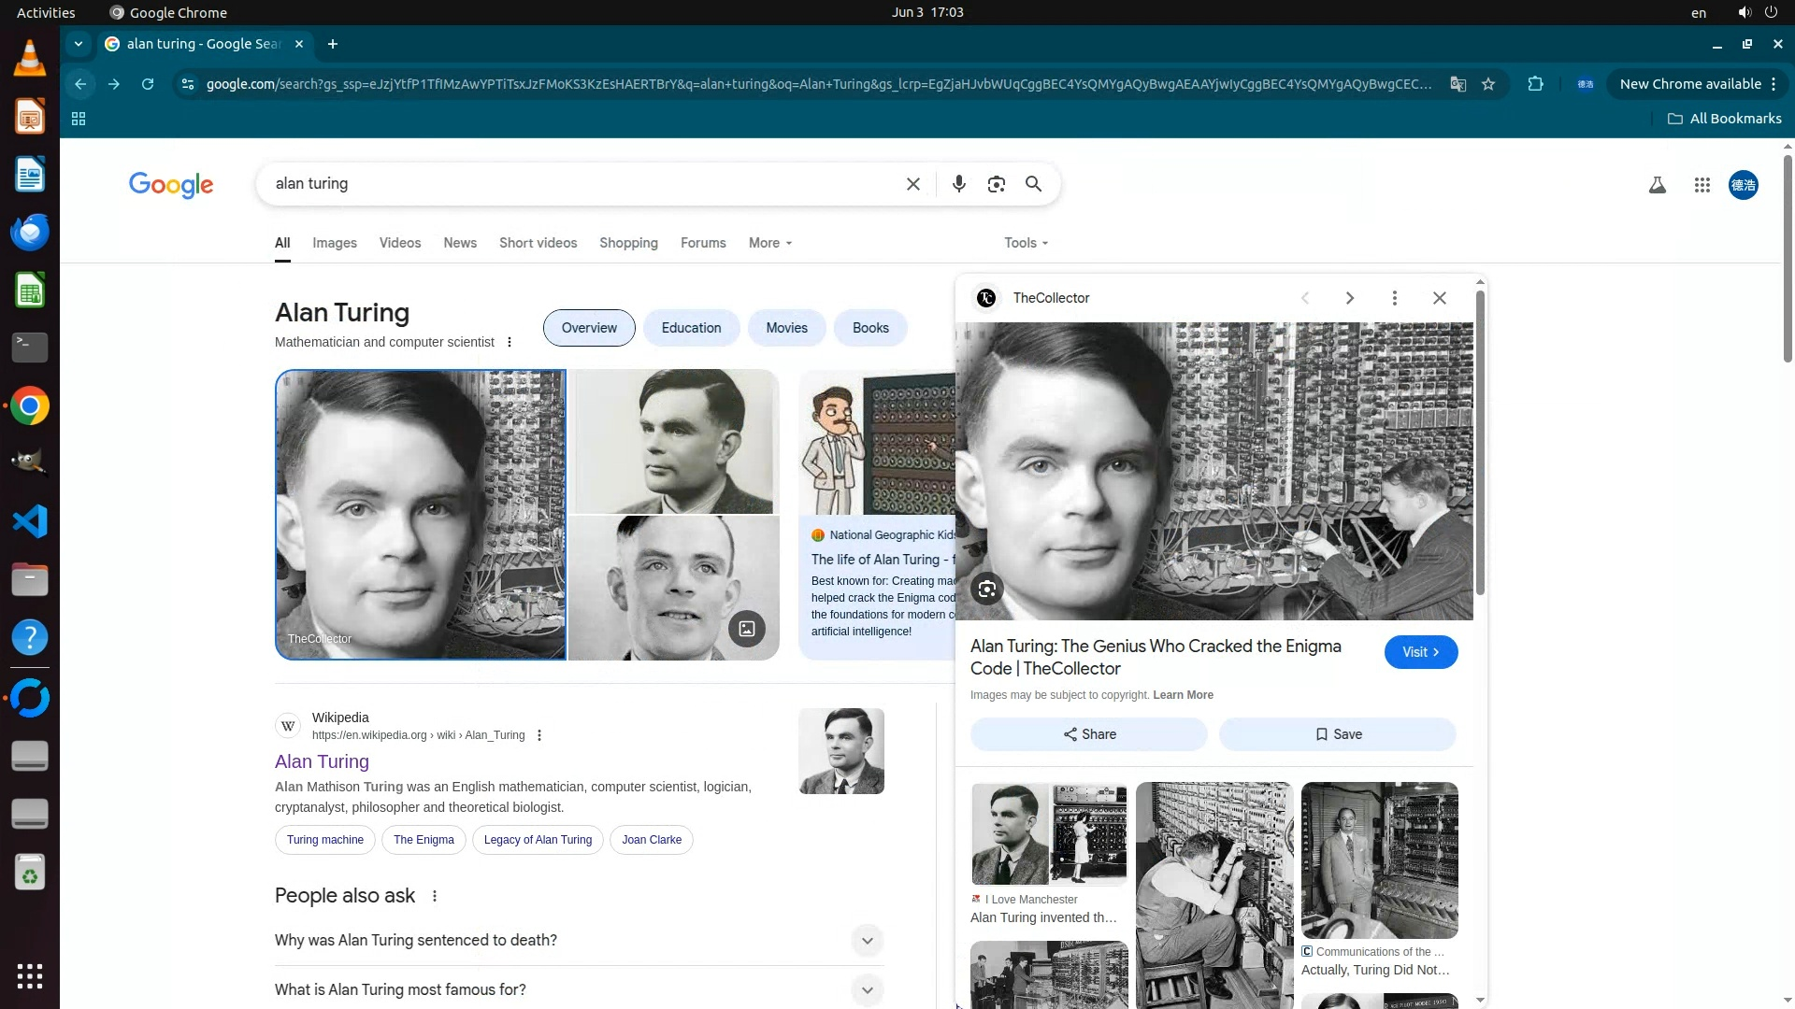Expand 'Why was Alan Turing sentenced to death?'
The width and height of the screenshot is (1795, 1009).
point(867,940)
